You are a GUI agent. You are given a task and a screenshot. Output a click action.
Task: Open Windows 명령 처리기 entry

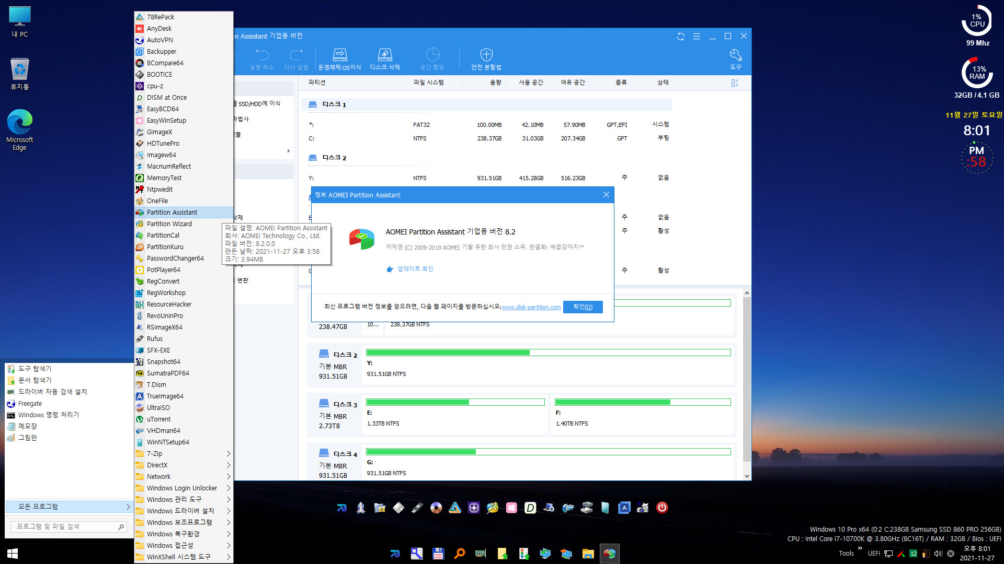(x=69, y=415)
